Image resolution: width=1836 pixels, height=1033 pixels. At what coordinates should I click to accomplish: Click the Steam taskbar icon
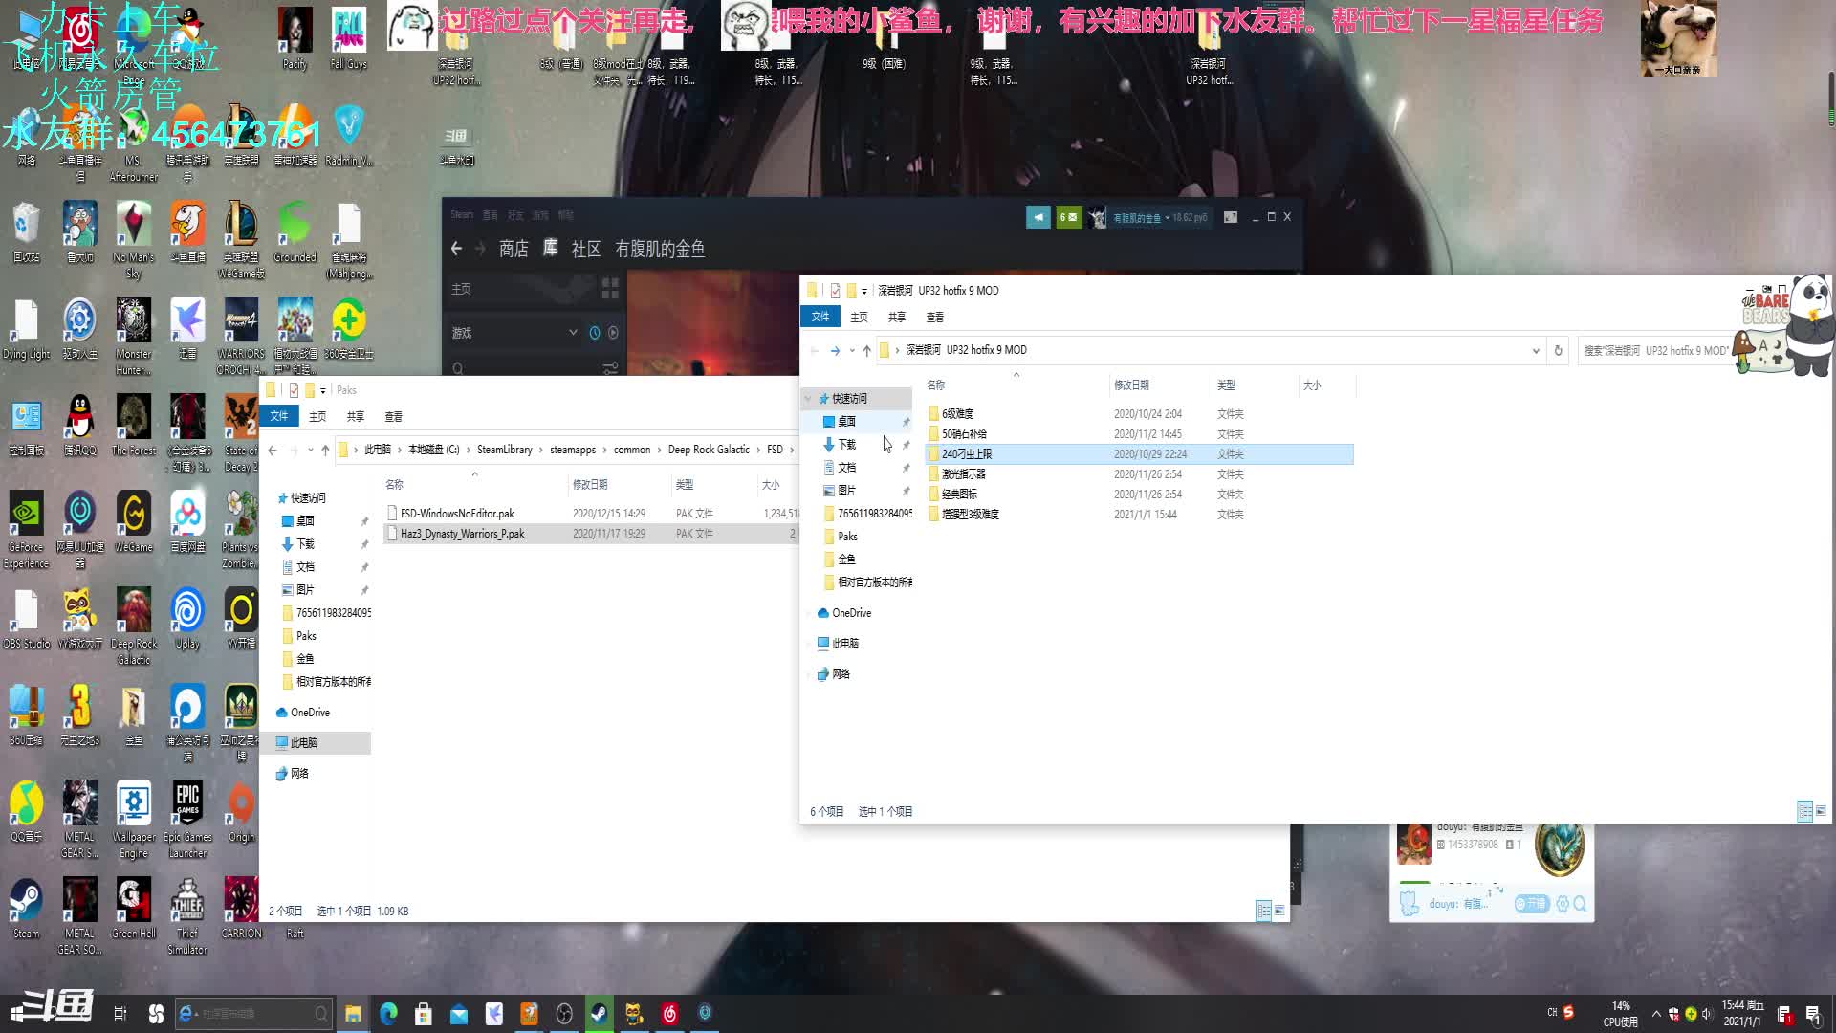point(600,1014)
